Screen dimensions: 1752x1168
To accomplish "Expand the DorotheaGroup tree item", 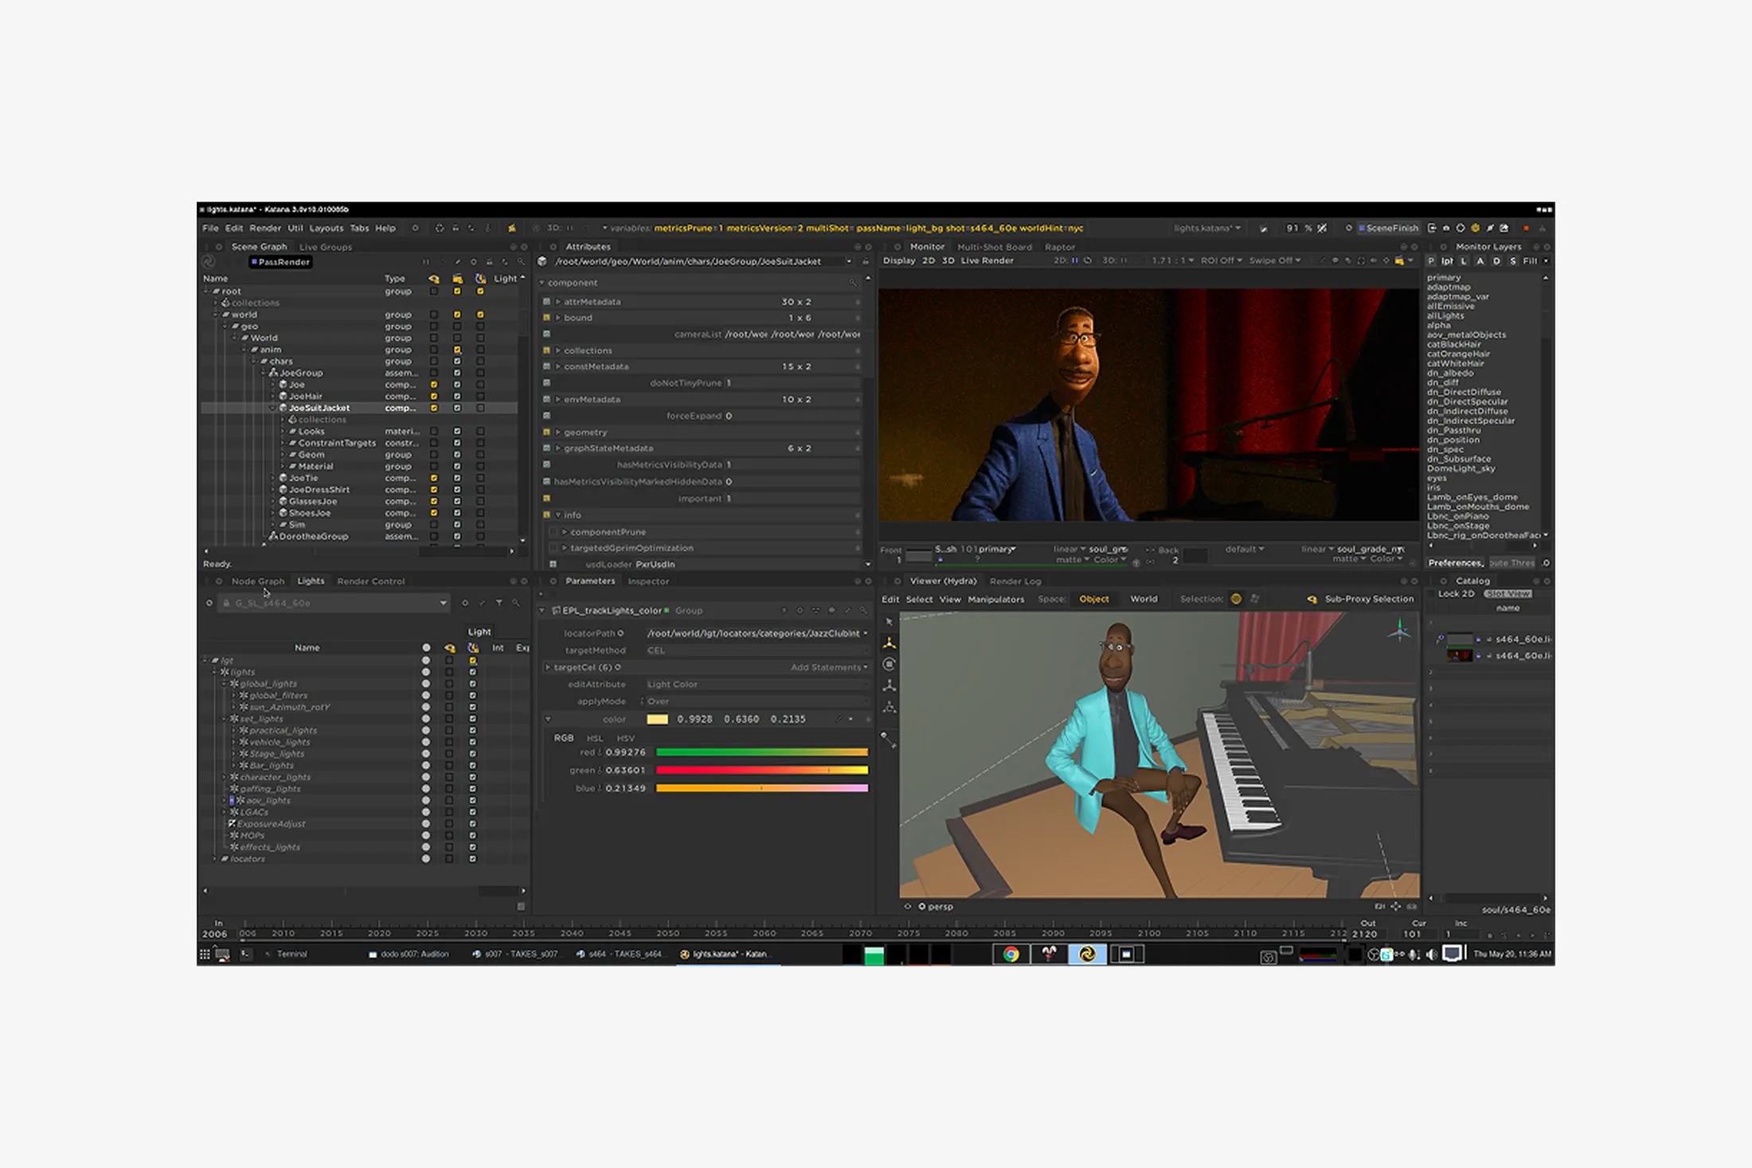I will (x=264, y=537).
